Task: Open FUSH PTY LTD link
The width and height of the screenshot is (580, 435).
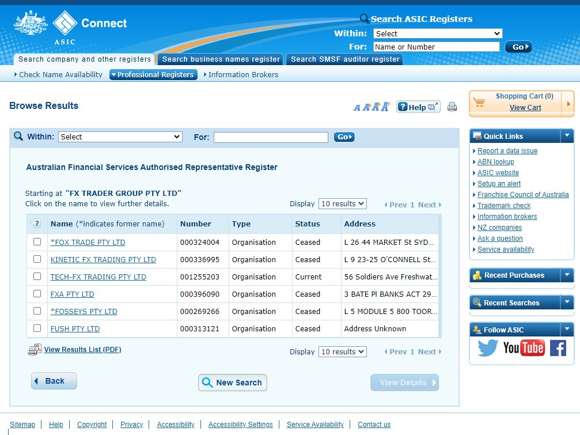Action: click(75, 329)
